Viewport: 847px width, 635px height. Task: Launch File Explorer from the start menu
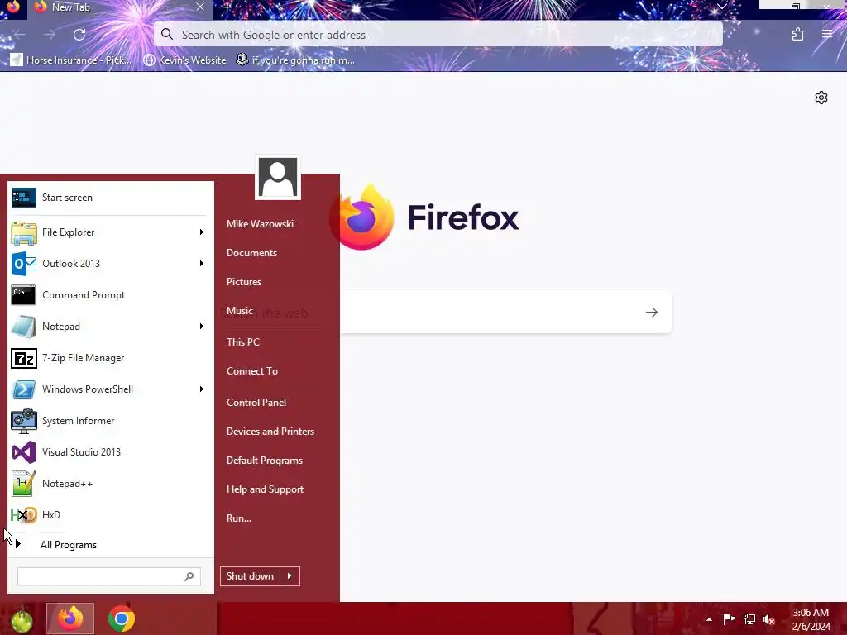pyautogui.click(x=110, y=232)
